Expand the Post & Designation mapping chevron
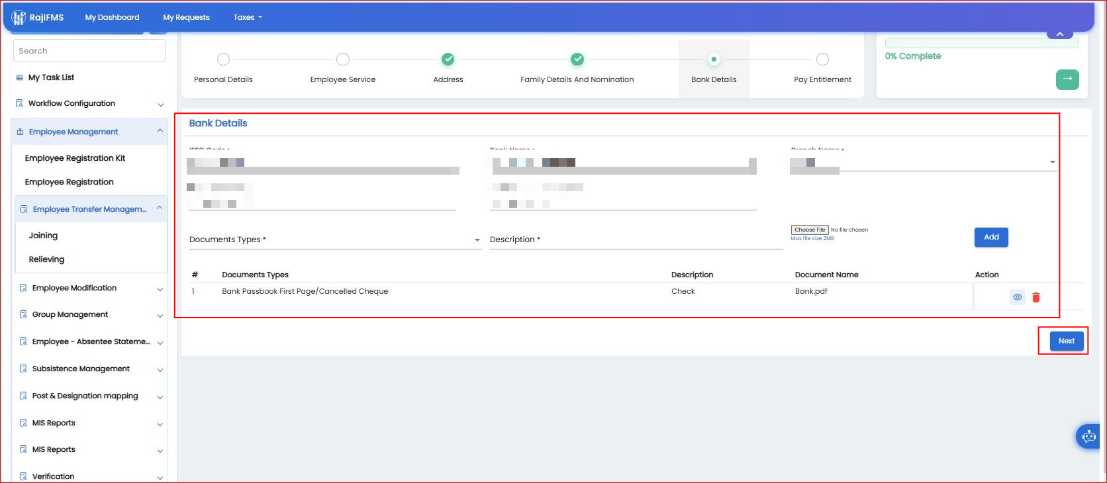The image size is (1107, 483). (160, 397)
